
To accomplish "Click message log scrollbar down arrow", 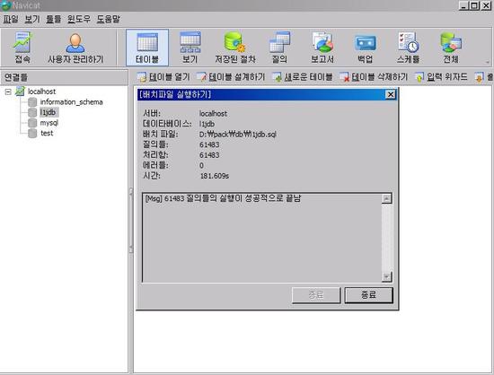I will 386,276.
